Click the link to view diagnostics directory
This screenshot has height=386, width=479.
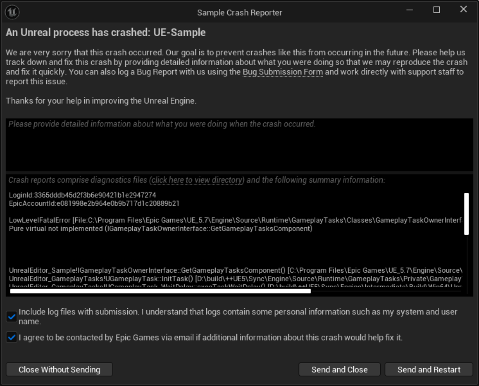197,180
